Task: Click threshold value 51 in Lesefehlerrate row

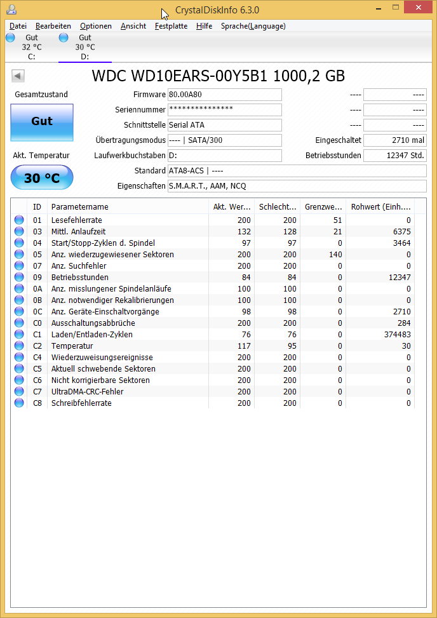Action: coord(338,220)
